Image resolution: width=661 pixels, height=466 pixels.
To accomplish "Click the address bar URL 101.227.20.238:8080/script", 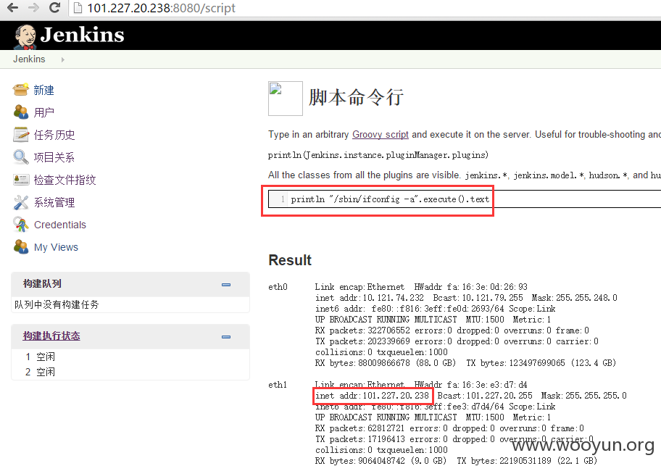I will click(x=161, y=8).
